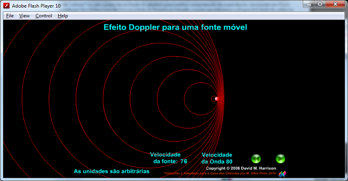
Task: Click the orange translation credit text
Action: (220, 173)
